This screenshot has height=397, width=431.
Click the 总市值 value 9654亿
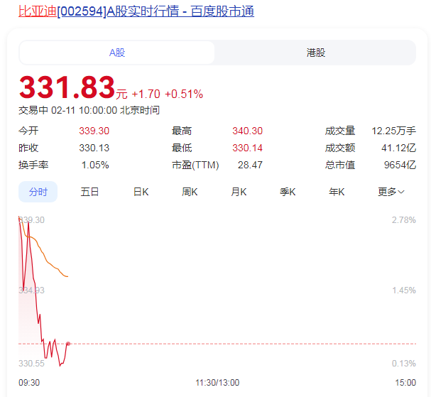tap(400, 165)
